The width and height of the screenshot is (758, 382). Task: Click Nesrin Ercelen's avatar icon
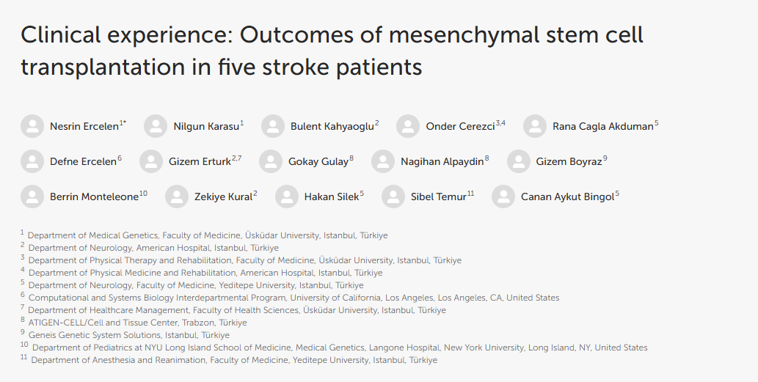(32, 126)
